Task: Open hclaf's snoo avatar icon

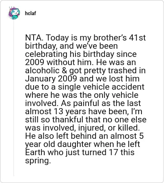Action: [14, 13]
